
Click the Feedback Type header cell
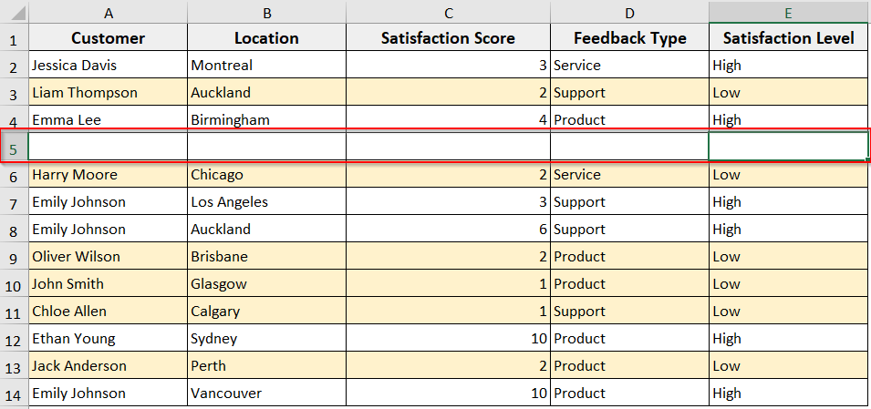629,38
